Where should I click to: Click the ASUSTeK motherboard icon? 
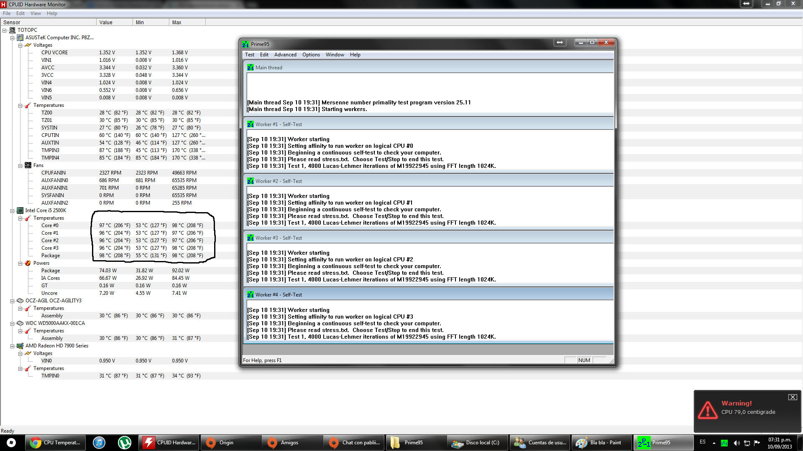click(20, 38)
